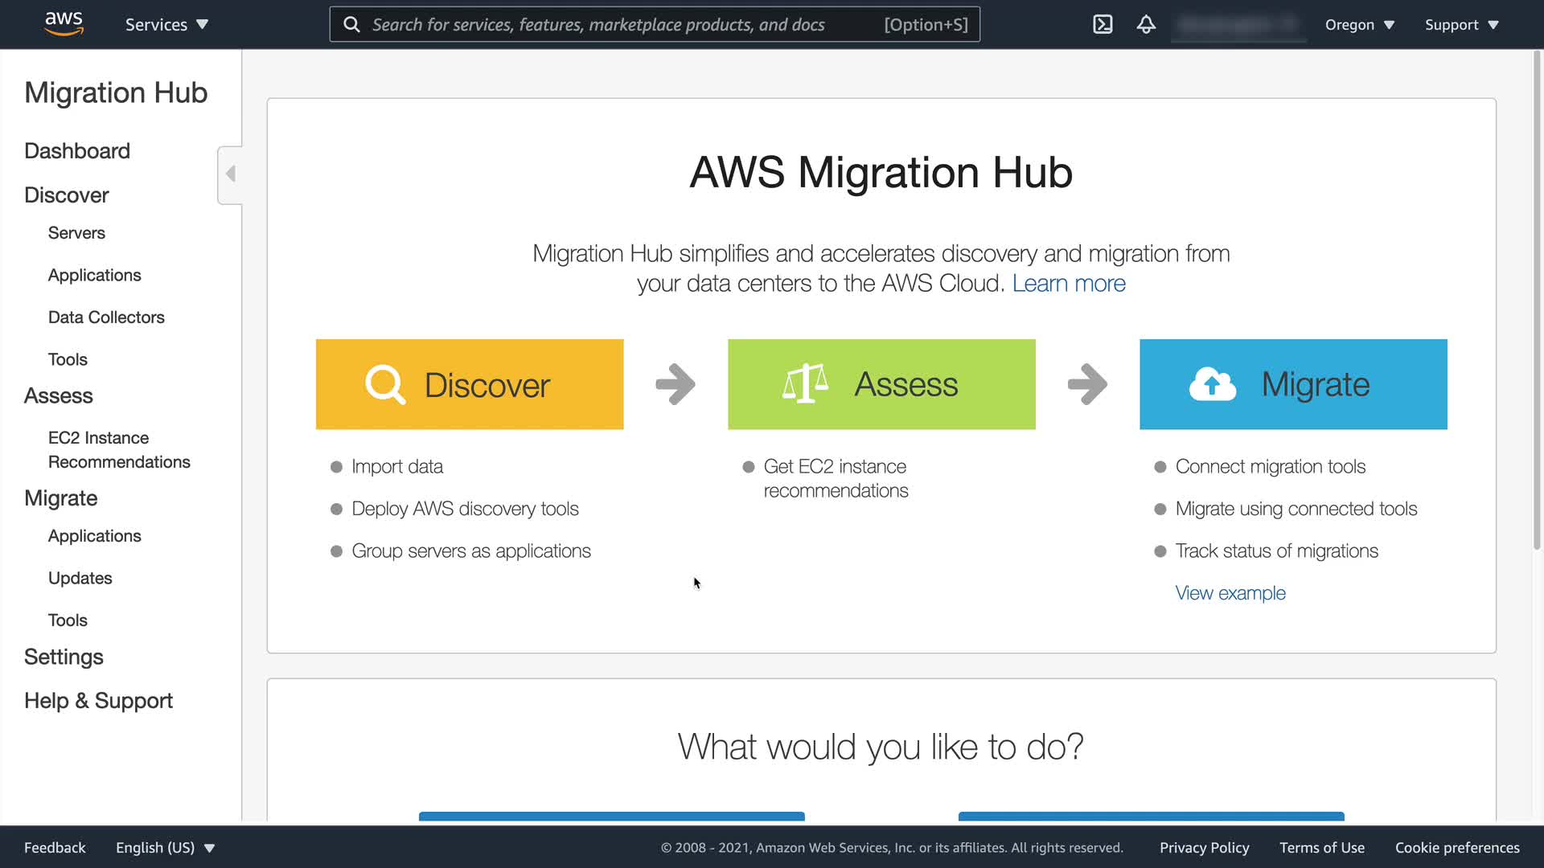This screenshot has width=1544, height=868.
Task: Open the notifications bell icon
Action: (1146, 24)
